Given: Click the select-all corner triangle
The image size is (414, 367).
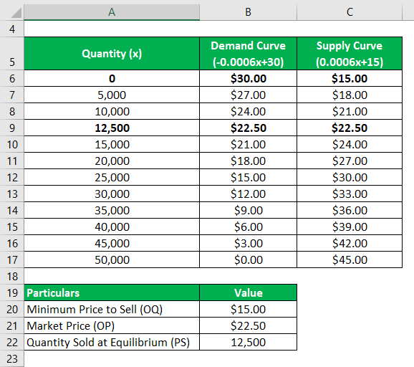Looking at the screenshot, I should pyautogui.click(x=16, y=13).
